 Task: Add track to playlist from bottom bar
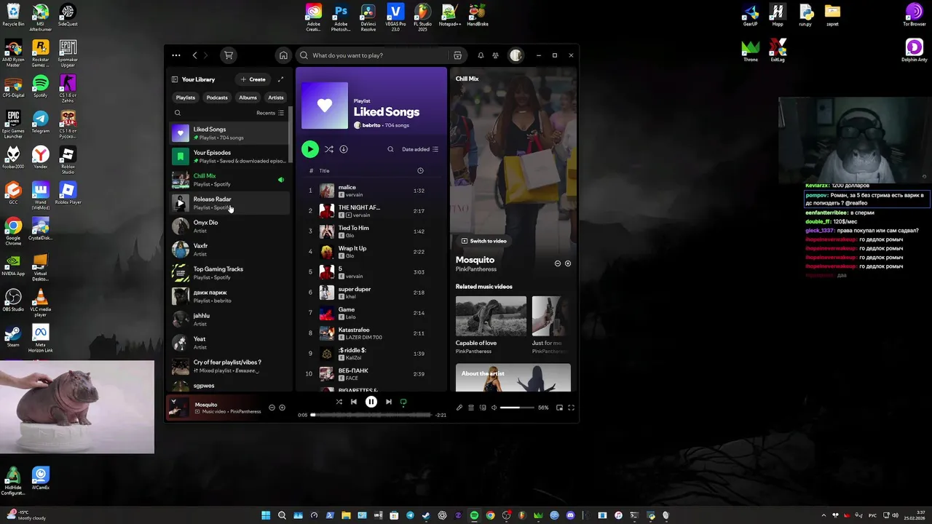point(283,408)
